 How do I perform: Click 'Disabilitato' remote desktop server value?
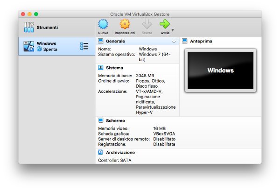click(x=164, y=139)
